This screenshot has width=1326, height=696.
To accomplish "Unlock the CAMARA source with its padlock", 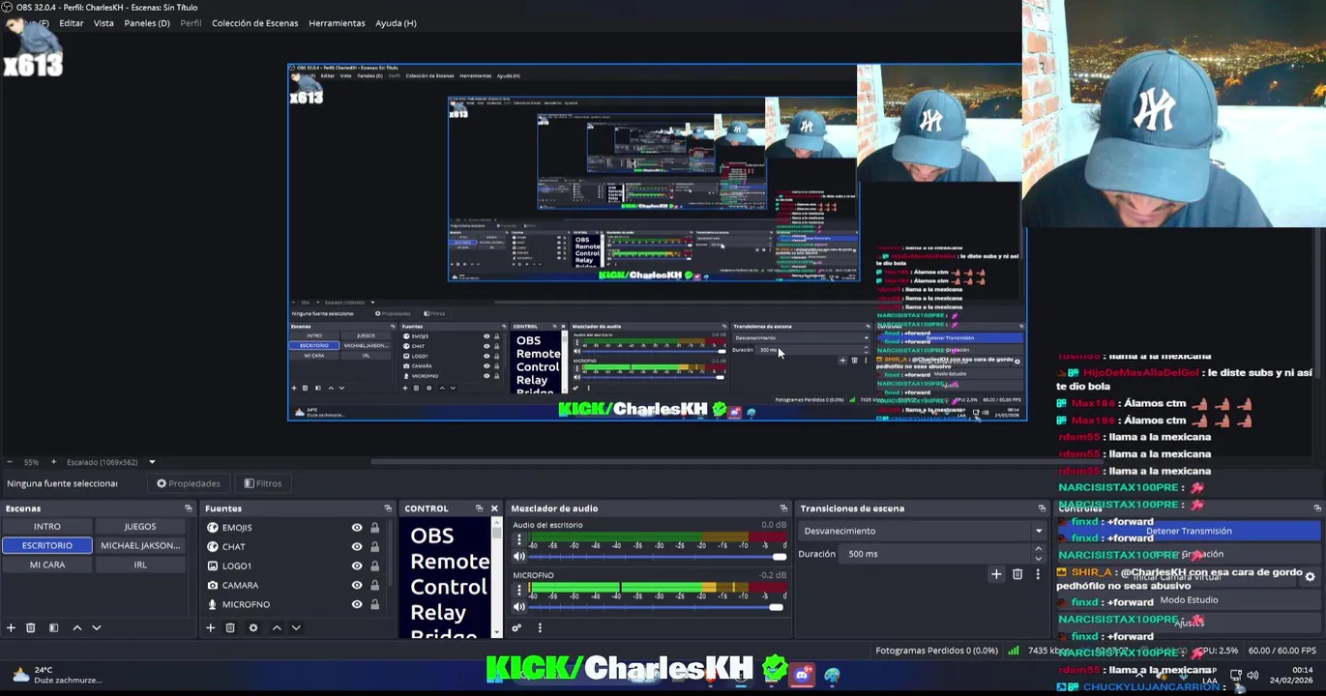I will pos(374,586).
